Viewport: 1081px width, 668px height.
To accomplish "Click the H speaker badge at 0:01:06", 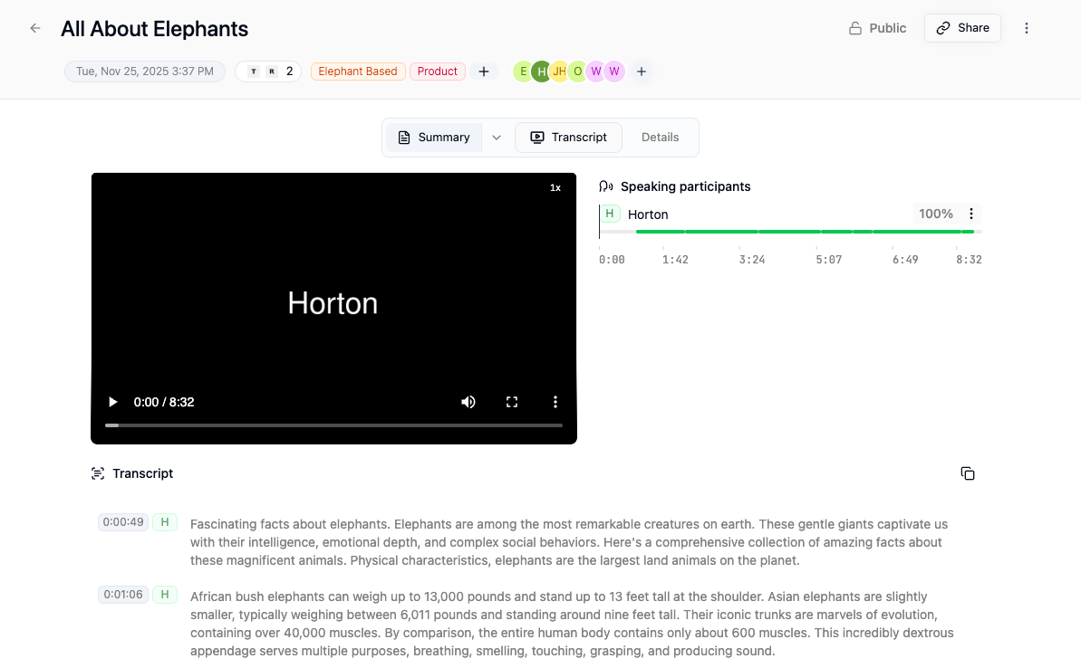I will click(x=165, y=595).
